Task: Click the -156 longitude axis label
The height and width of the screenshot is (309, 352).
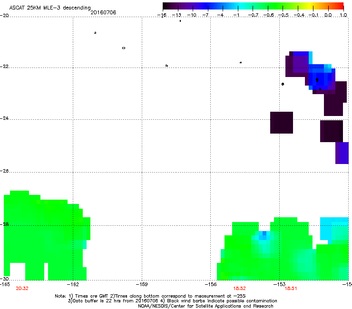Action: pos(211,284)
